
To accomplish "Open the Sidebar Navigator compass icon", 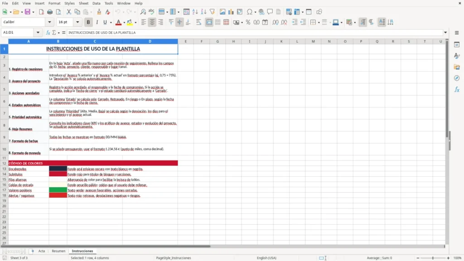I will (x=457, y=78).
